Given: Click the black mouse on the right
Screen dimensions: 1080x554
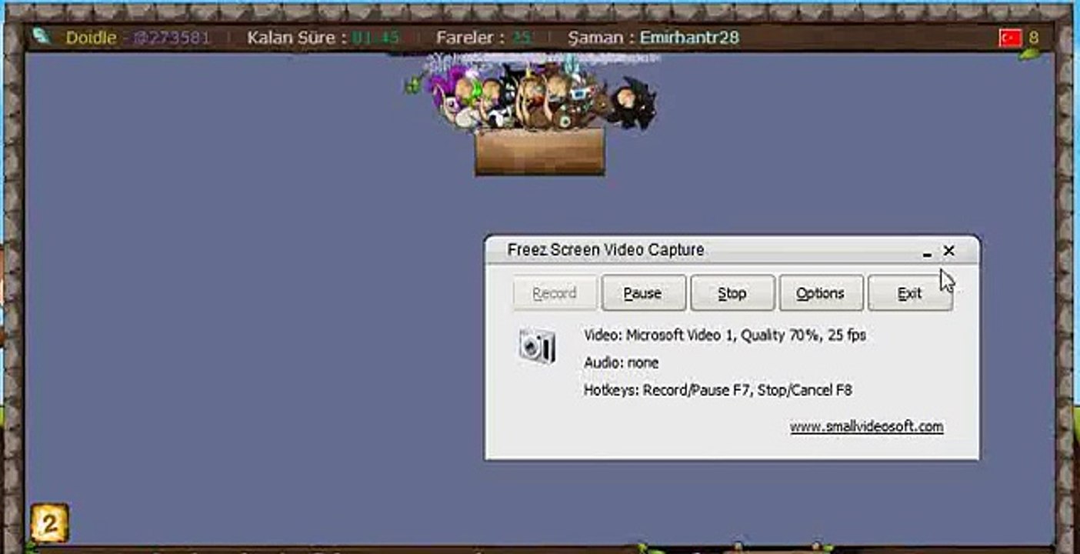Looking at the screenshot, I should [x=635, y=103].
